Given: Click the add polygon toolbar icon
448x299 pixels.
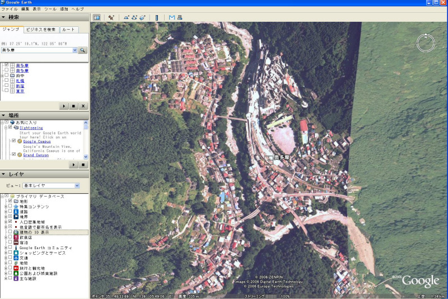Looking at the screenshot, I should click(x=126, y=17).
